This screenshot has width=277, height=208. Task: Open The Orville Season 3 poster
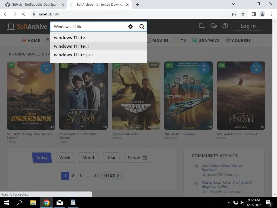188,96
